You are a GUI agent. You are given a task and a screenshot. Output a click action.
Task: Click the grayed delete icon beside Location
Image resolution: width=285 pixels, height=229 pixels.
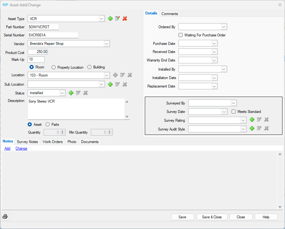tap(130, 75)
